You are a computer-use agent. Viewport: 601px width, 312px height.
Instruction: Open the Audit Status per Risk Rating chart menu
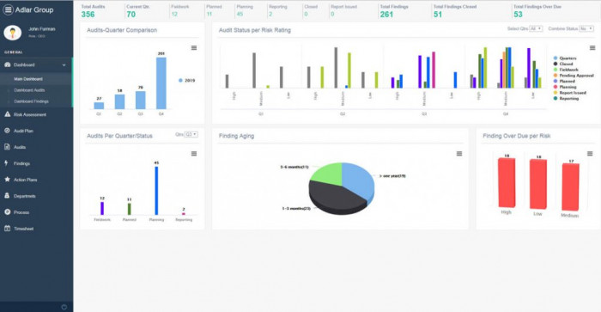pyautogui.click(x=592, y=48)
